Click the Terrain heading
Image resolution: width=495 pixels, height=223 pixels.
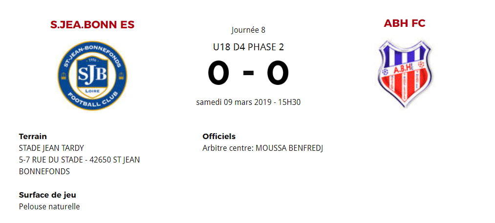(33, 137)
